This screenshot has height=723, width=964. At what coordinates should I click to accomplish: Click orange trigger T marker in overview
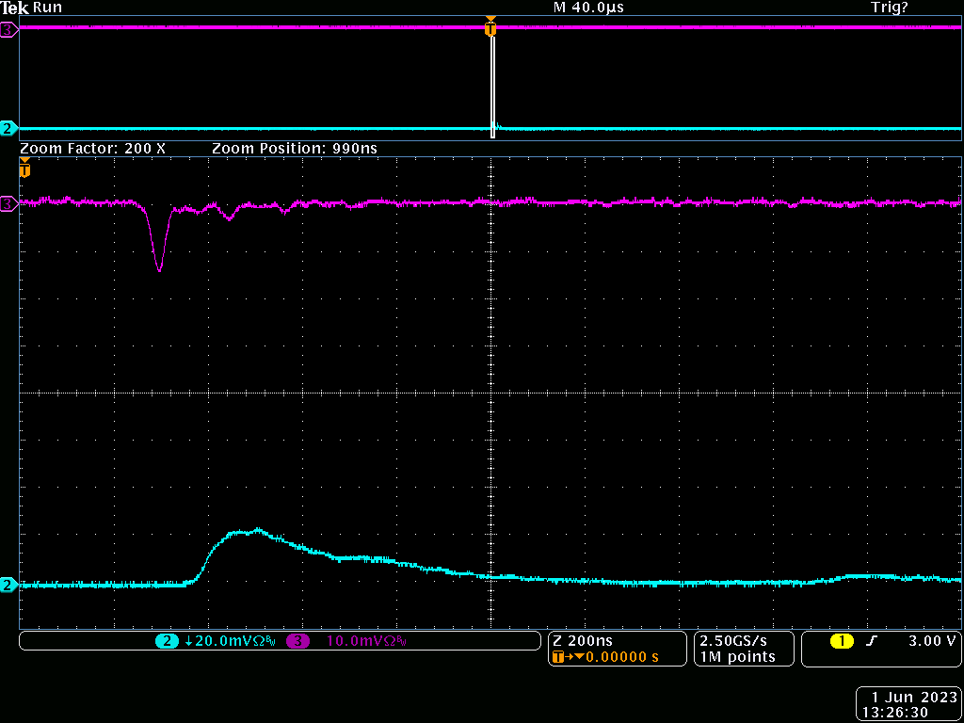(x=490, y=27)
